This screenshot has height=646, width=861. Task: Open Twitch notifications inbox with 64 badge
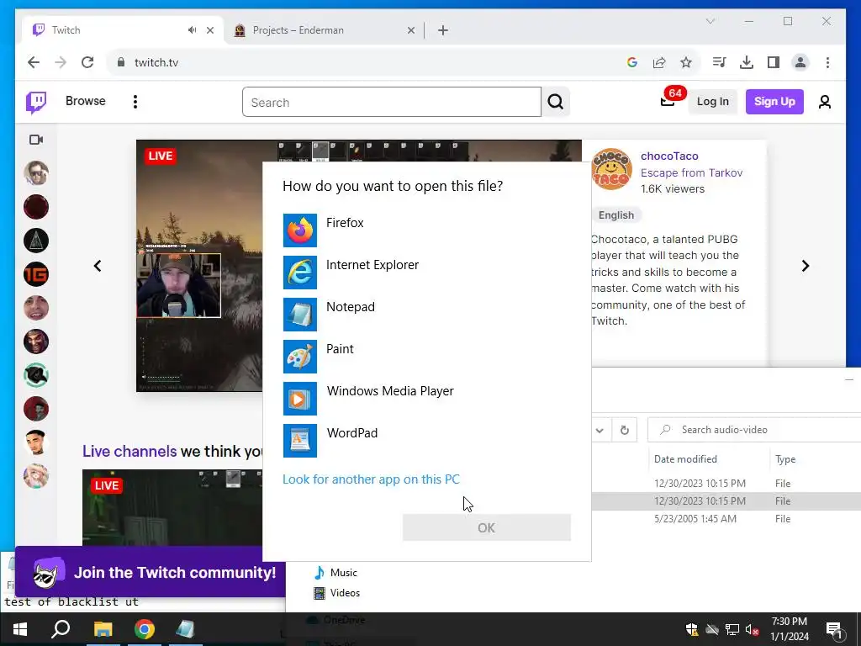pos(668,101)
